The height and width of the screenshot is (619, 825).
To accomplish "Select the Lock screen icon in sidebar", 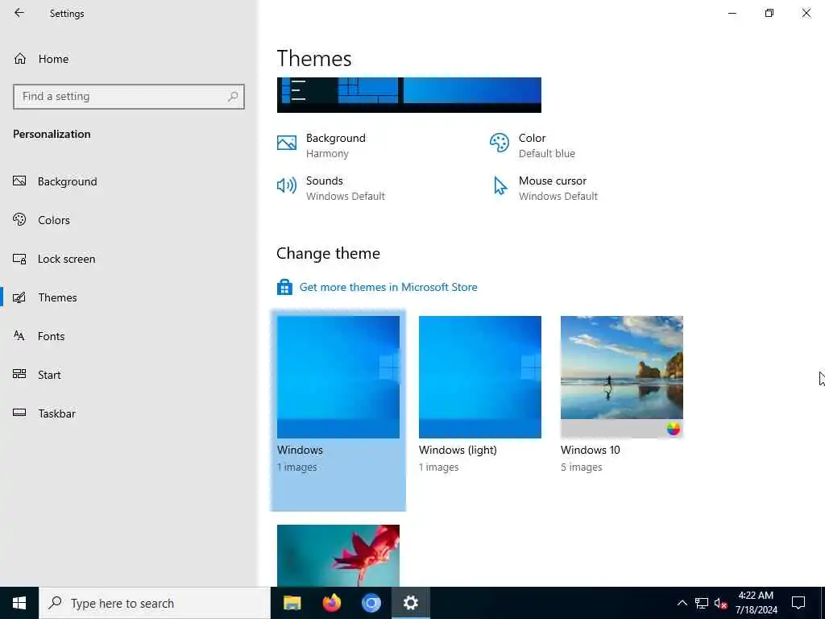I will (x=19, y=259).
